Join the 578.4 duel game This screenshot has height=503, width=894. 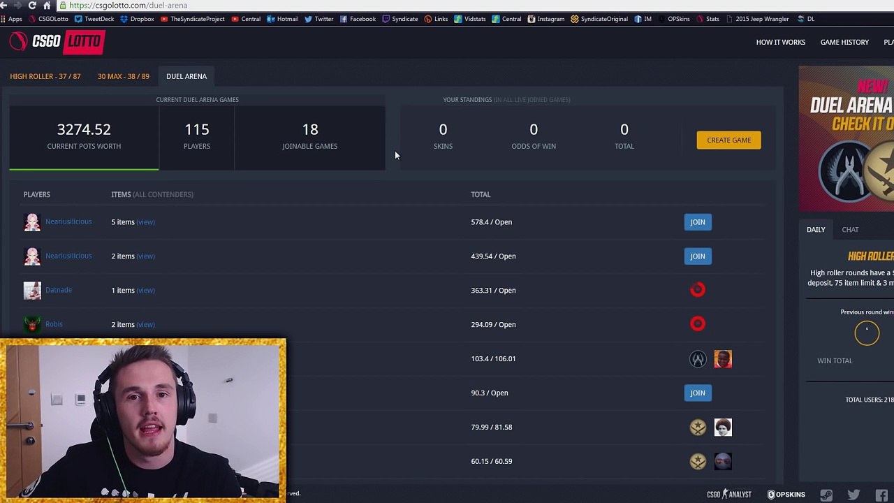click(x=698, y=222)
